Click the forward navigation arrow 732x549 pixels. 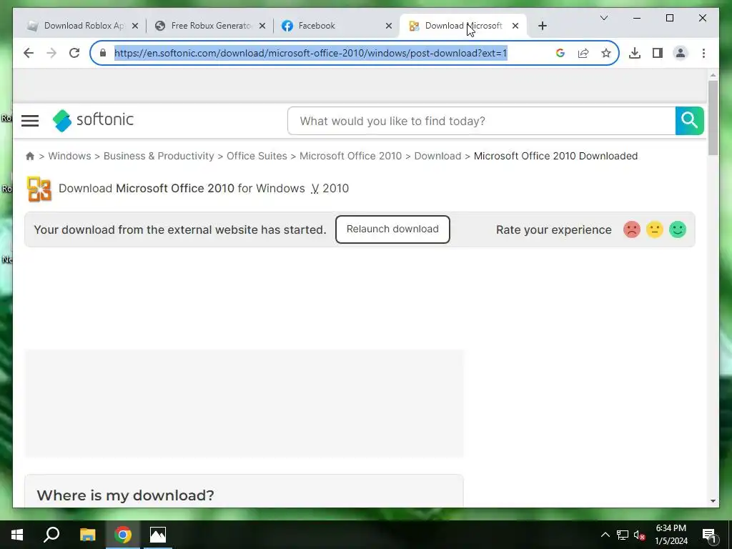(51, 53)
